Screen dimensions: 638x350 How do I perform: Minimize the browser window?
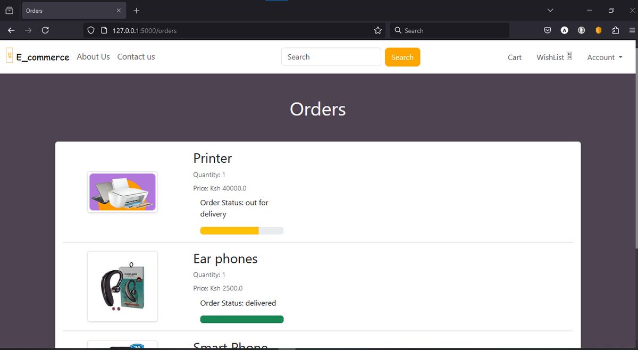[x=589, y=10]
